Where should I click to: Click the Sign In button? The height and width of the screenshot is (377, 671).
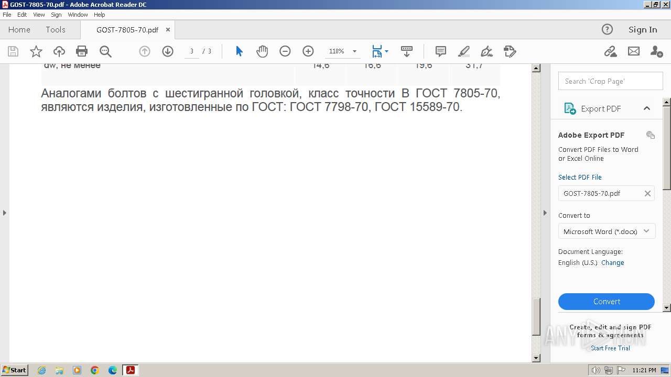(x=643, y=29)
